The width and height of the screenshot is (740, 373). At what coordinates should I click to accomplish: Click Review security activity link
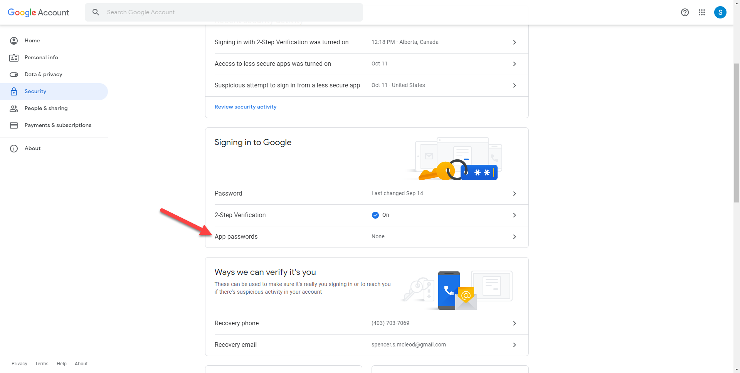pyautogui.click(x=246, y=107)
